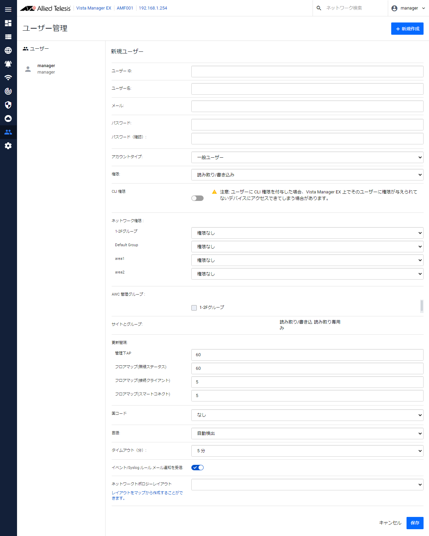Click the manager user's avatar icon
This screenshot has height=536, width=429.
tap(28, 69)
